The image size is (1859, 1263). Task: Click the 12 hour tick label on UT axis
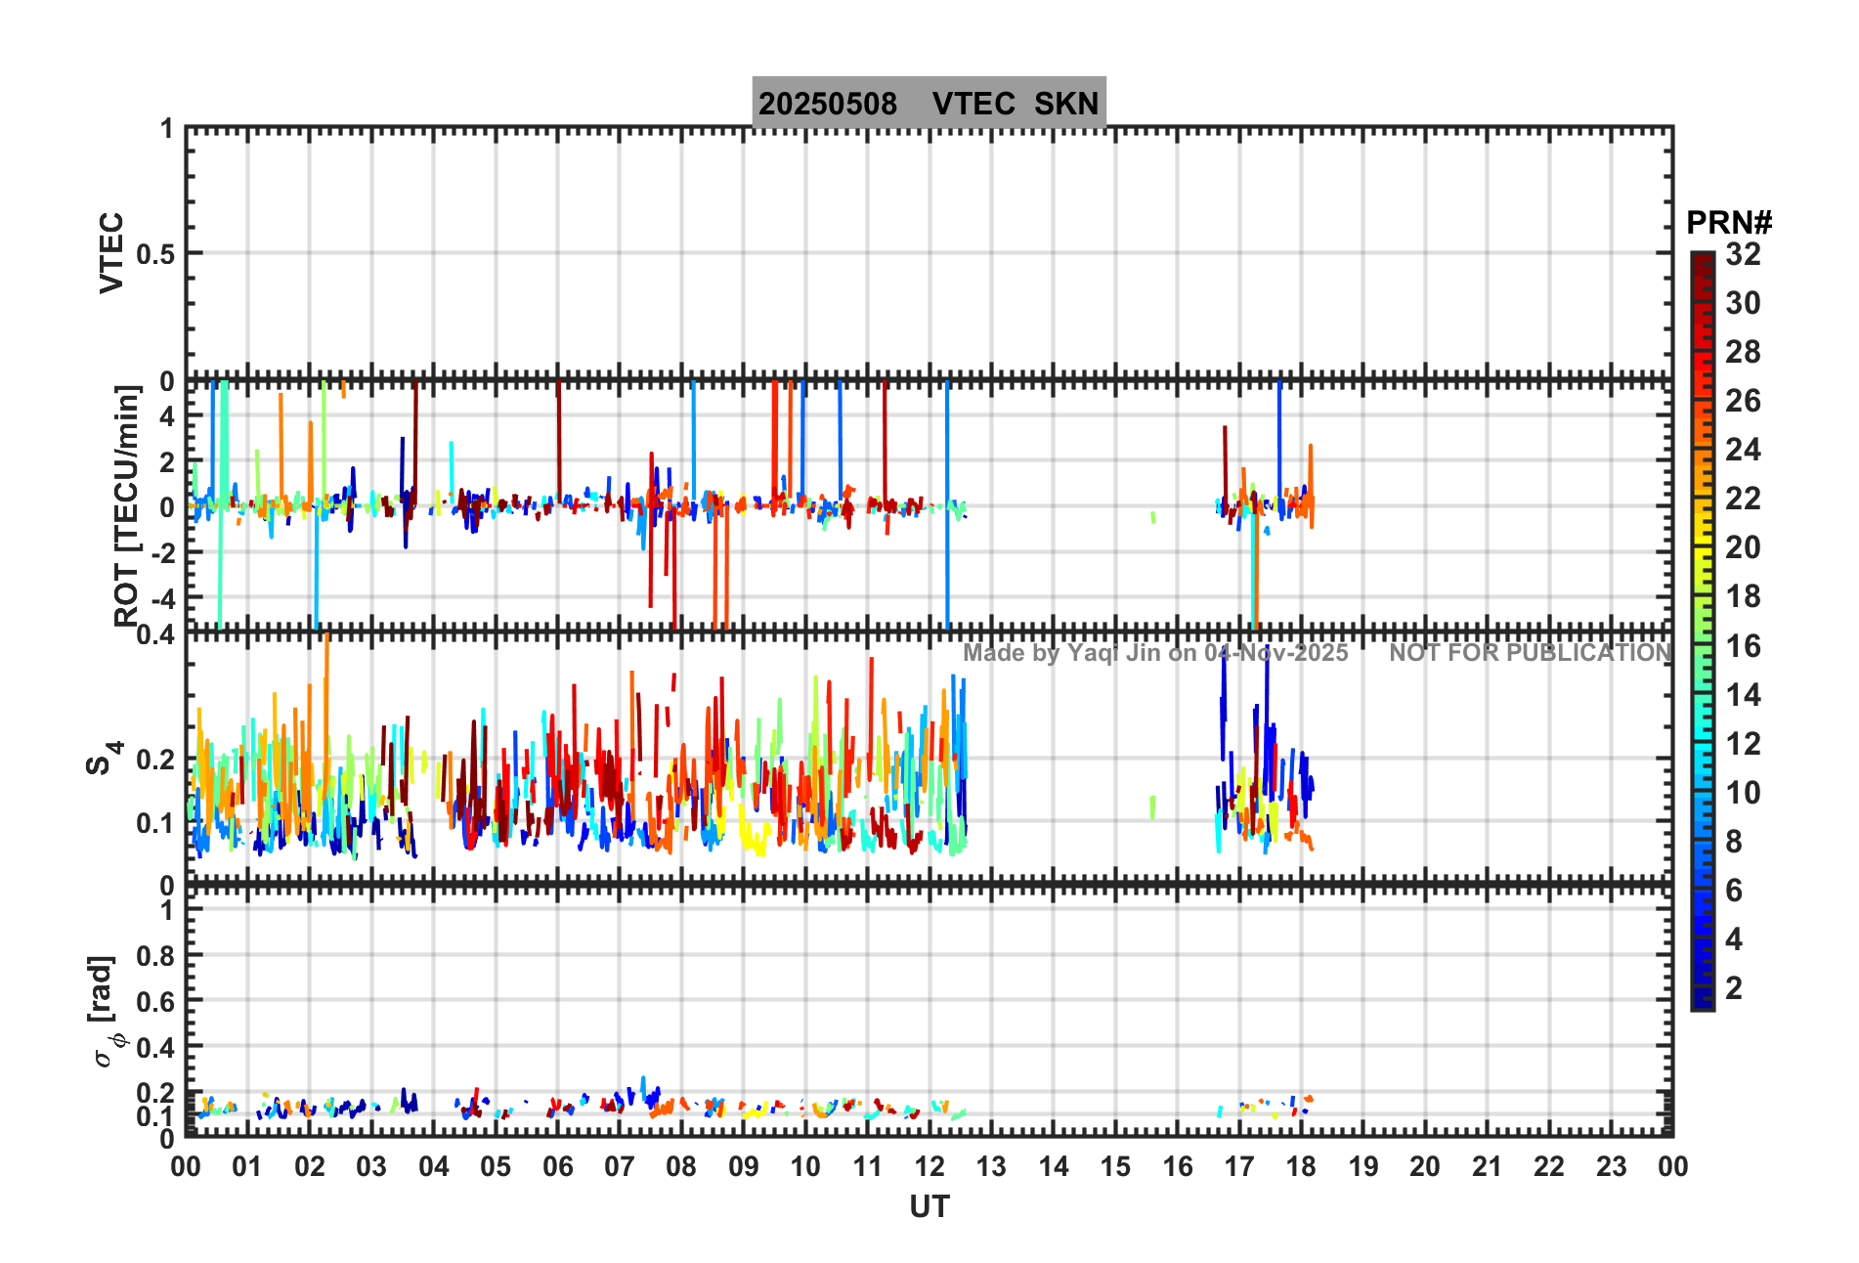tap(929, 1166)
